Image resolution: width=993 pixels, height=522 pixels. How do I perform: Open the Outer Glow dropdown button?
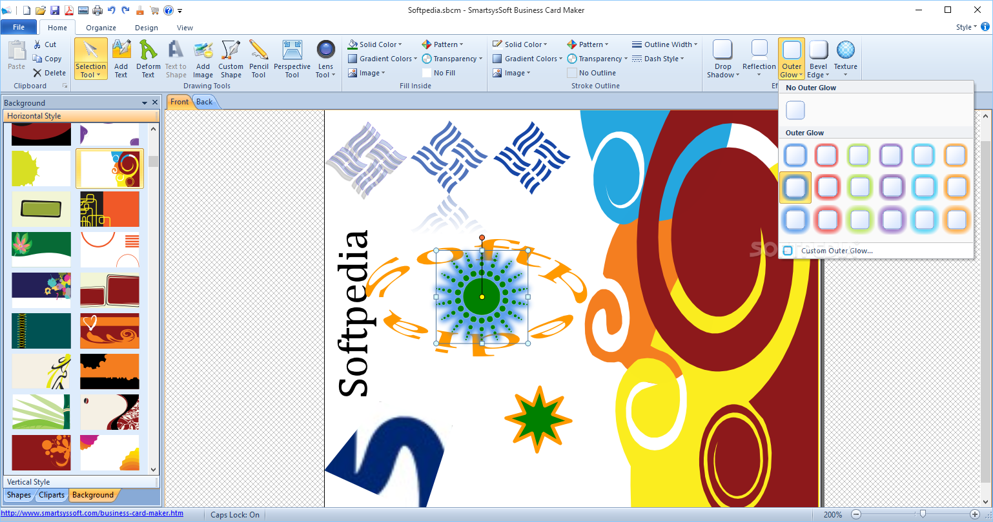[x=792, y=59]
